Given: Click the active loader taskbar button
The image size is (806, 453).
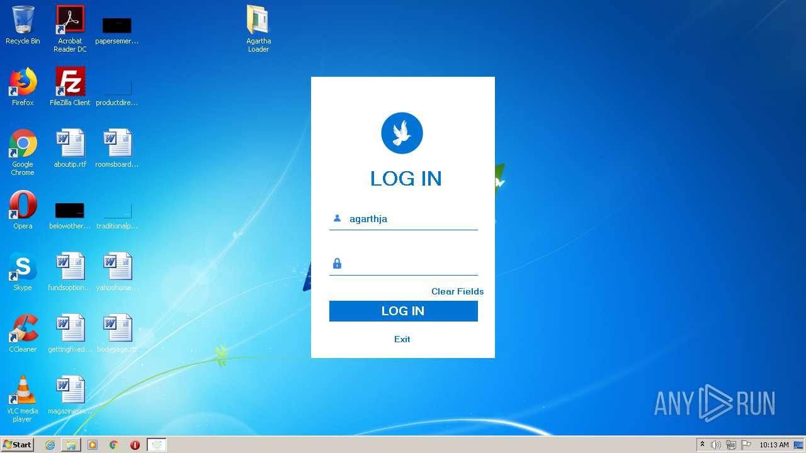Looking at the screenshot, I should (x=157, y=445).
